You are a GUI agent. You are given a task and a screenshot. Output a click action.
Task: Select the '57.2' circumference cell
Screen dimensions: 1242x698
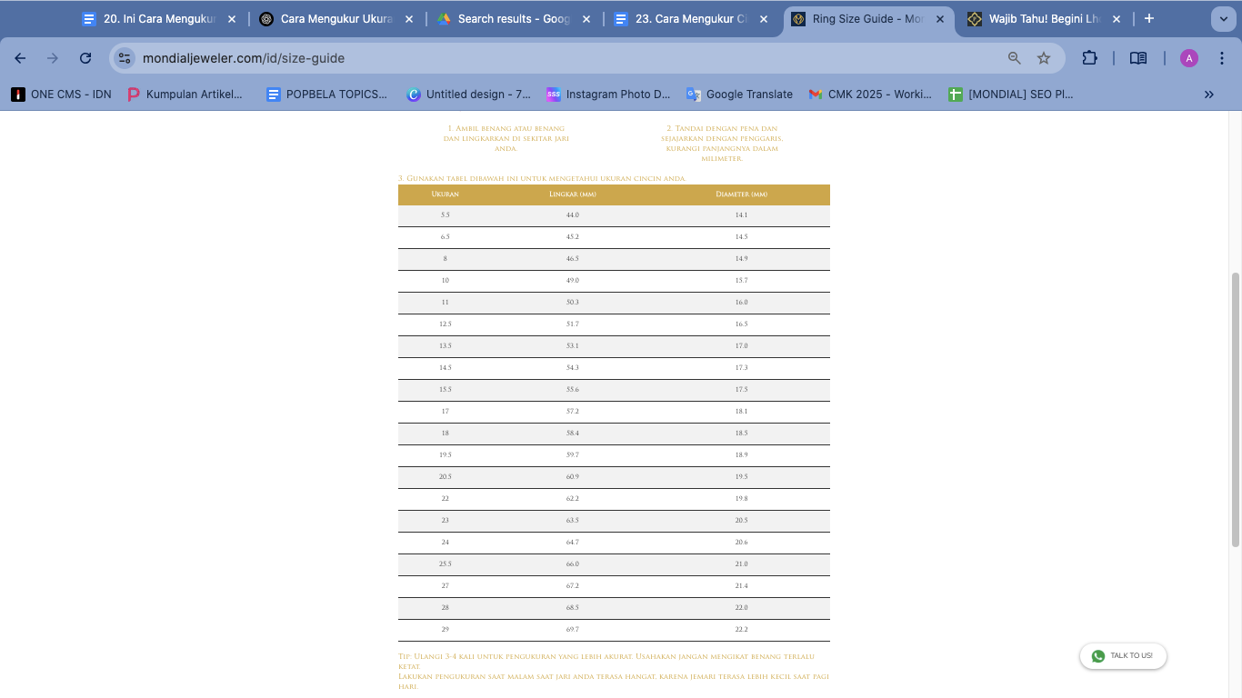[573, 412]
